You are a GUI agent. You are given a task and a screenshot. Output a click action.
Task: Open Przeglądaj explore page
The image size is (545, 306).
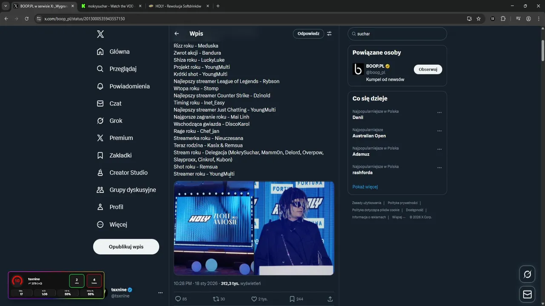(116, 69)
